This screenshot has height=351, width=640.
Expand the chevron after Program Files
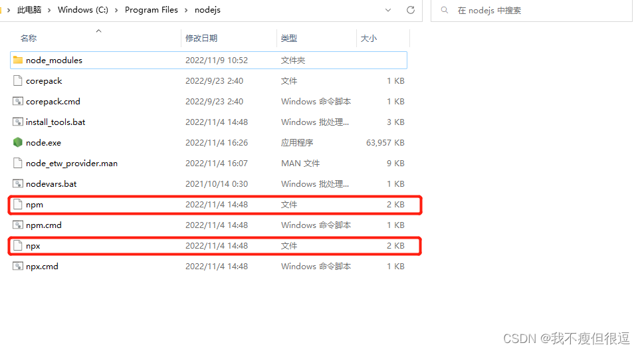point(186,10)
